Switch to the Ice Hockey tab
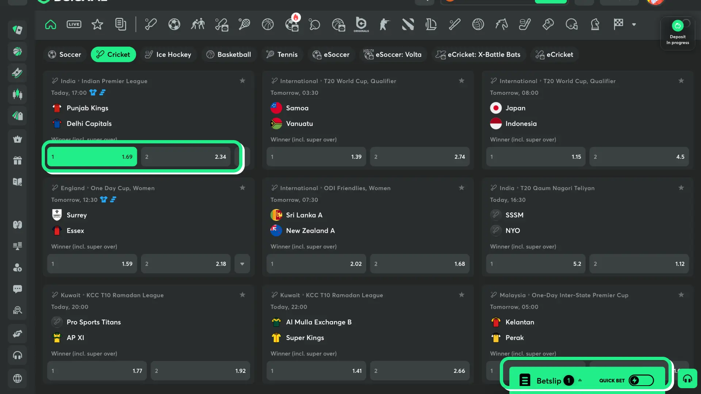Viewport: 701px width, 394px height. pos(168,54)
